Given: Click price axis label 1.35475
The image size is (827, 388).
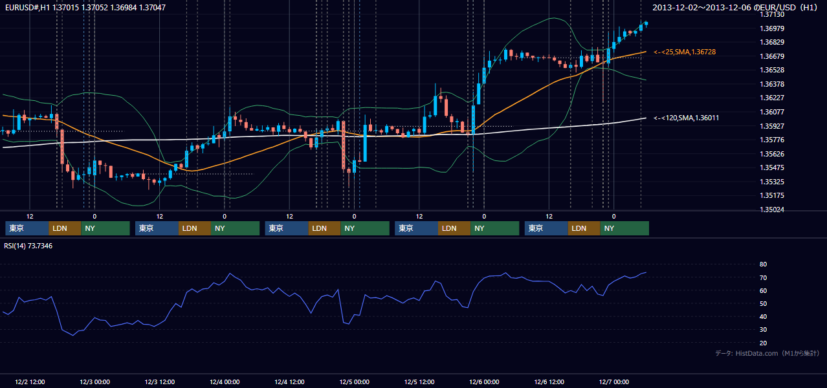Looking at the screenshot, I should [772, 167].
